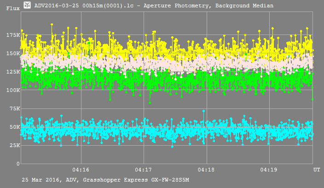Screen dimensions: 324x188
Task: Click the lowest green data point near 04:17
Action: click(x=150, y=103)
